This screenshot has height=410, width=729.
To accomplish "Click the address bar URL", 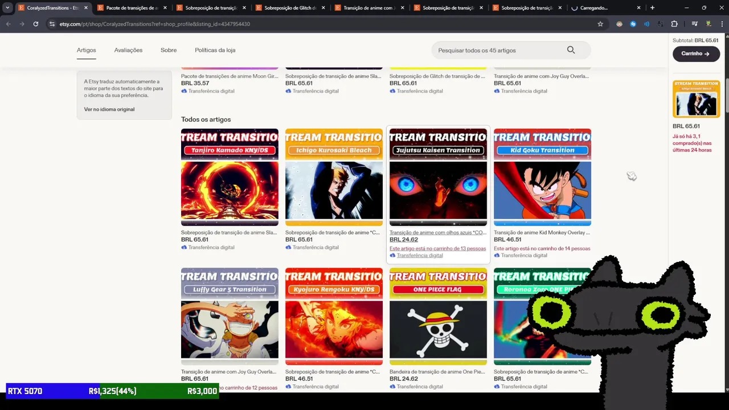I will [x=155, y=24].
